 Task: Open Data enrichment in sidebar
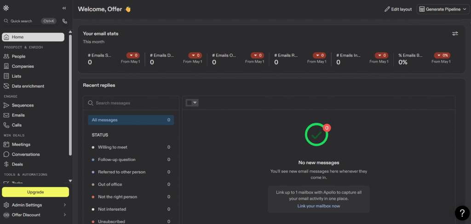28,86
